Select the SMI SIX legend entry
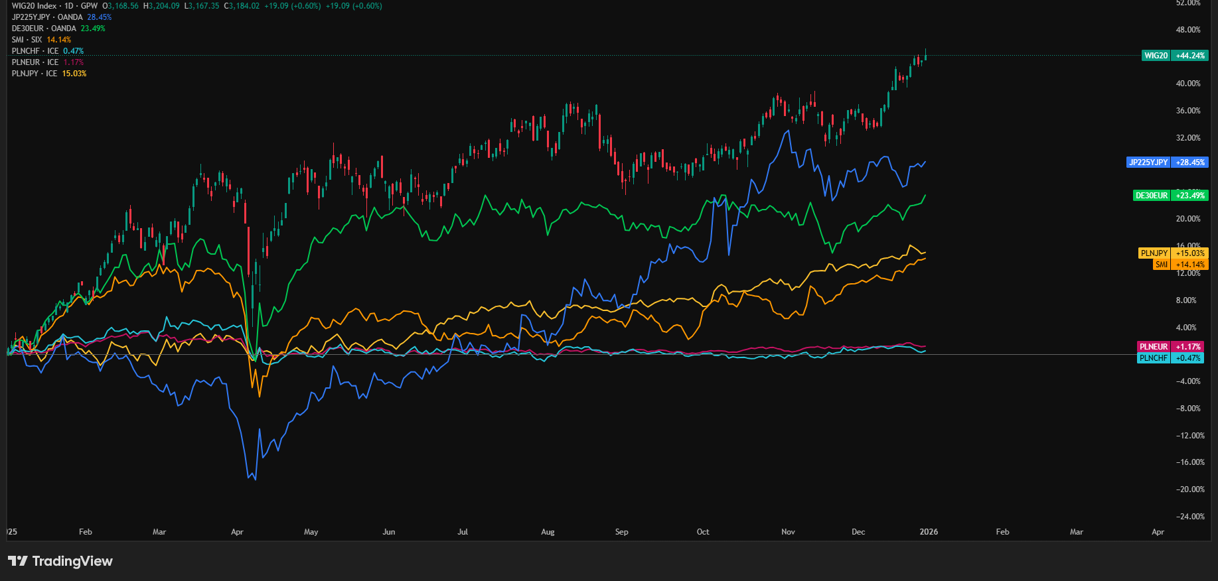Image resolution: width=1218 pixels, height=581 pixels. 27,40
